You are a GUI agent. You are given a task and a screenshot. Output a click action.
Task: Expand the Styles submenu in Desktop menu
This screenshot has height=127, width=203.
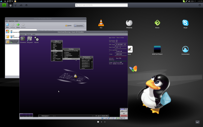click(71, 57)
